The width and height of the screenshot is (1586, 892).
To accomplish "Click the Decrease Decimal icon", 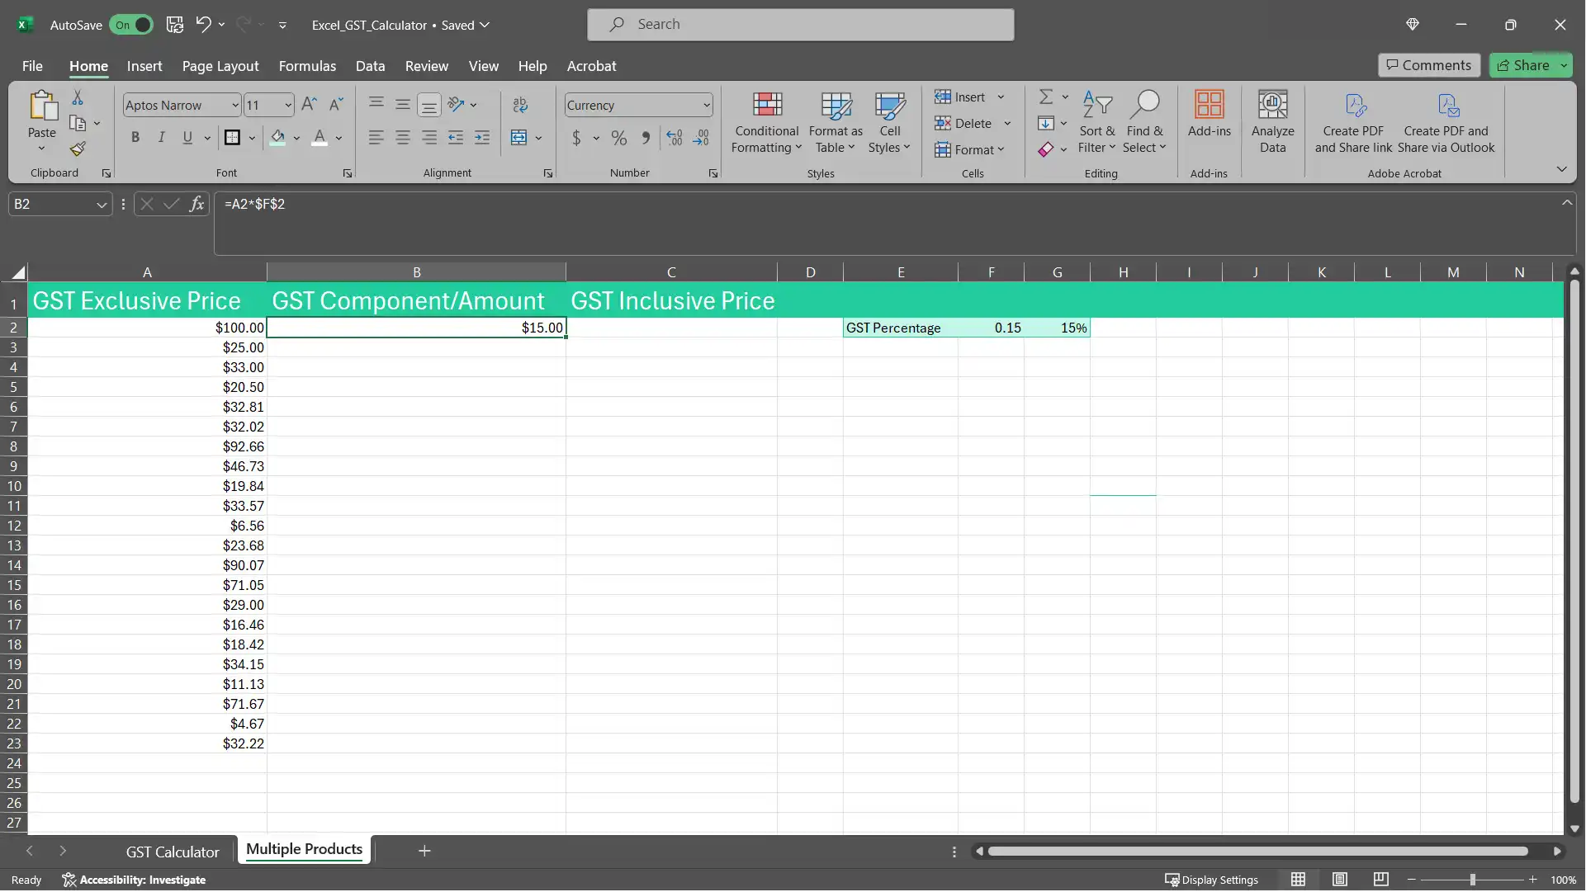I will [x=701, y=138].
